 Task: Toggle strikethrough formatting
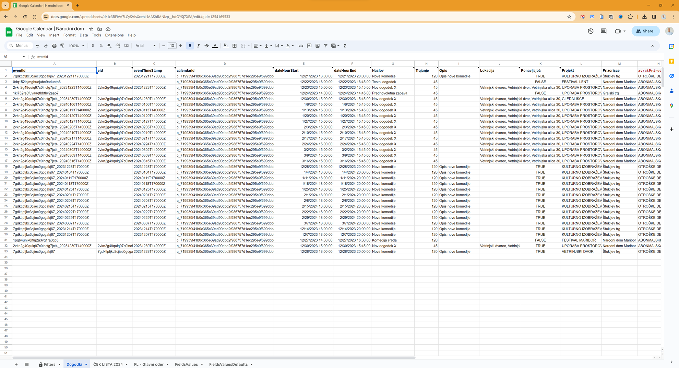206,46
